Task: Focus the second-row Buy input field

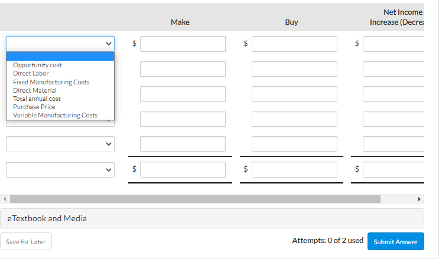Action: [294, 69]
